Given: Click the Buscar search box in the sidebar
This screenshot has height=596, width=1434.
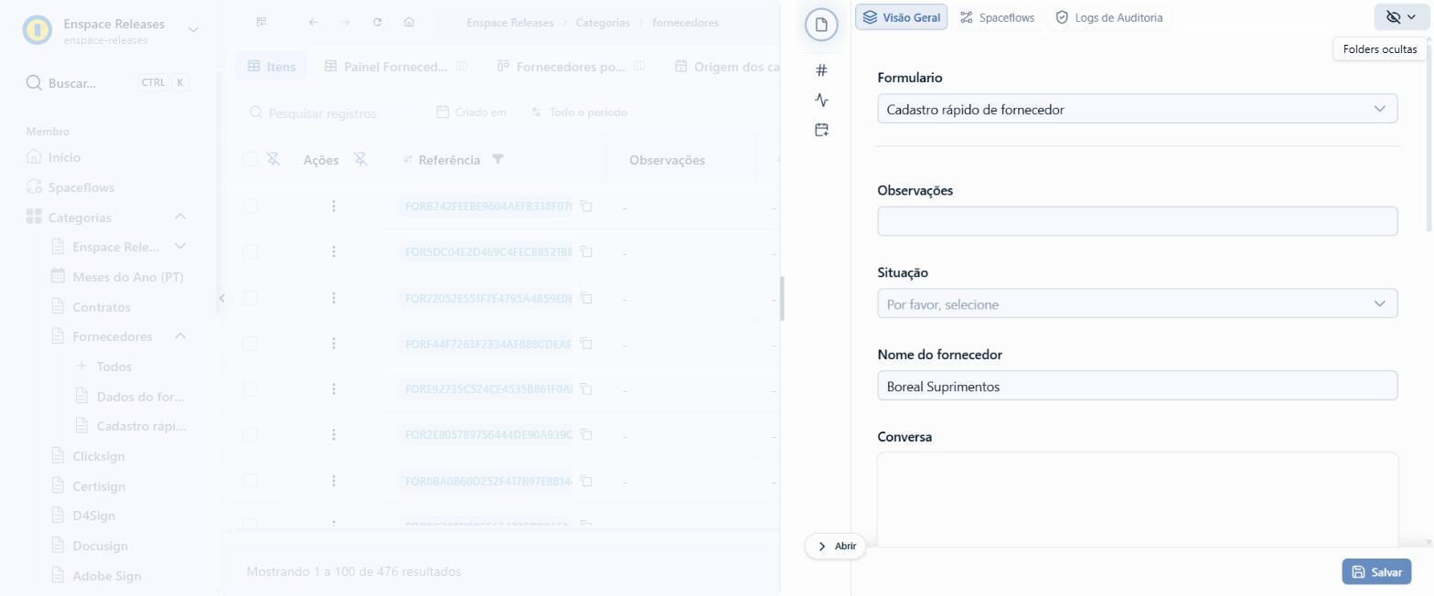Looking at the screenshot, I should click(x=107, y=83).
